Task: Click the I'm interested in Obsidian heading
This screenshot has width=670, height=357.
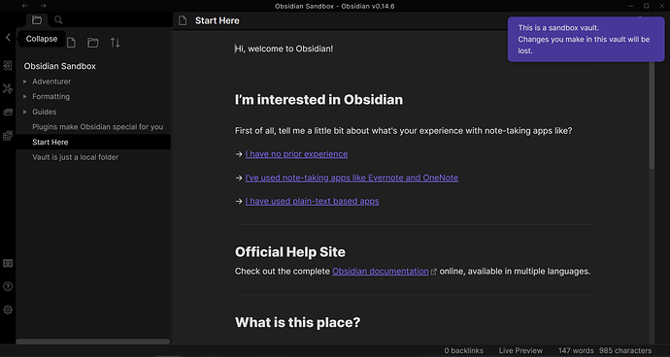Action: click(318, 100)
